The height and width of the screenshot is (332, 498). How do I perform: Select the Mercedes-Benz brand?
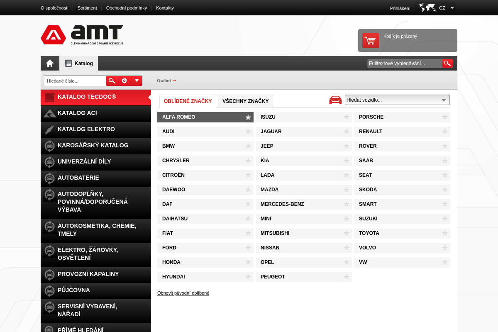[x=282, y=204]
